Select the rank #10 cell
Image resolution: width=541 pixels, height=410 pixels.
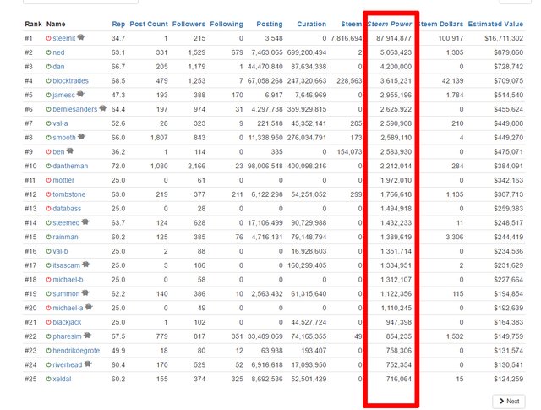pos(30,166)
